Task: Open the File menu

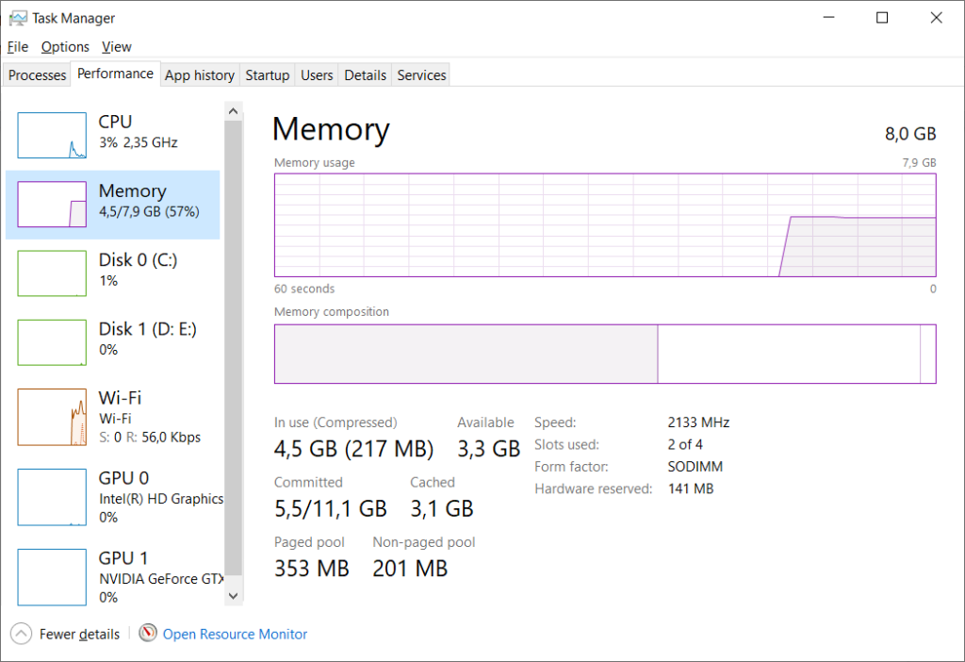Action: coord(17,47)
